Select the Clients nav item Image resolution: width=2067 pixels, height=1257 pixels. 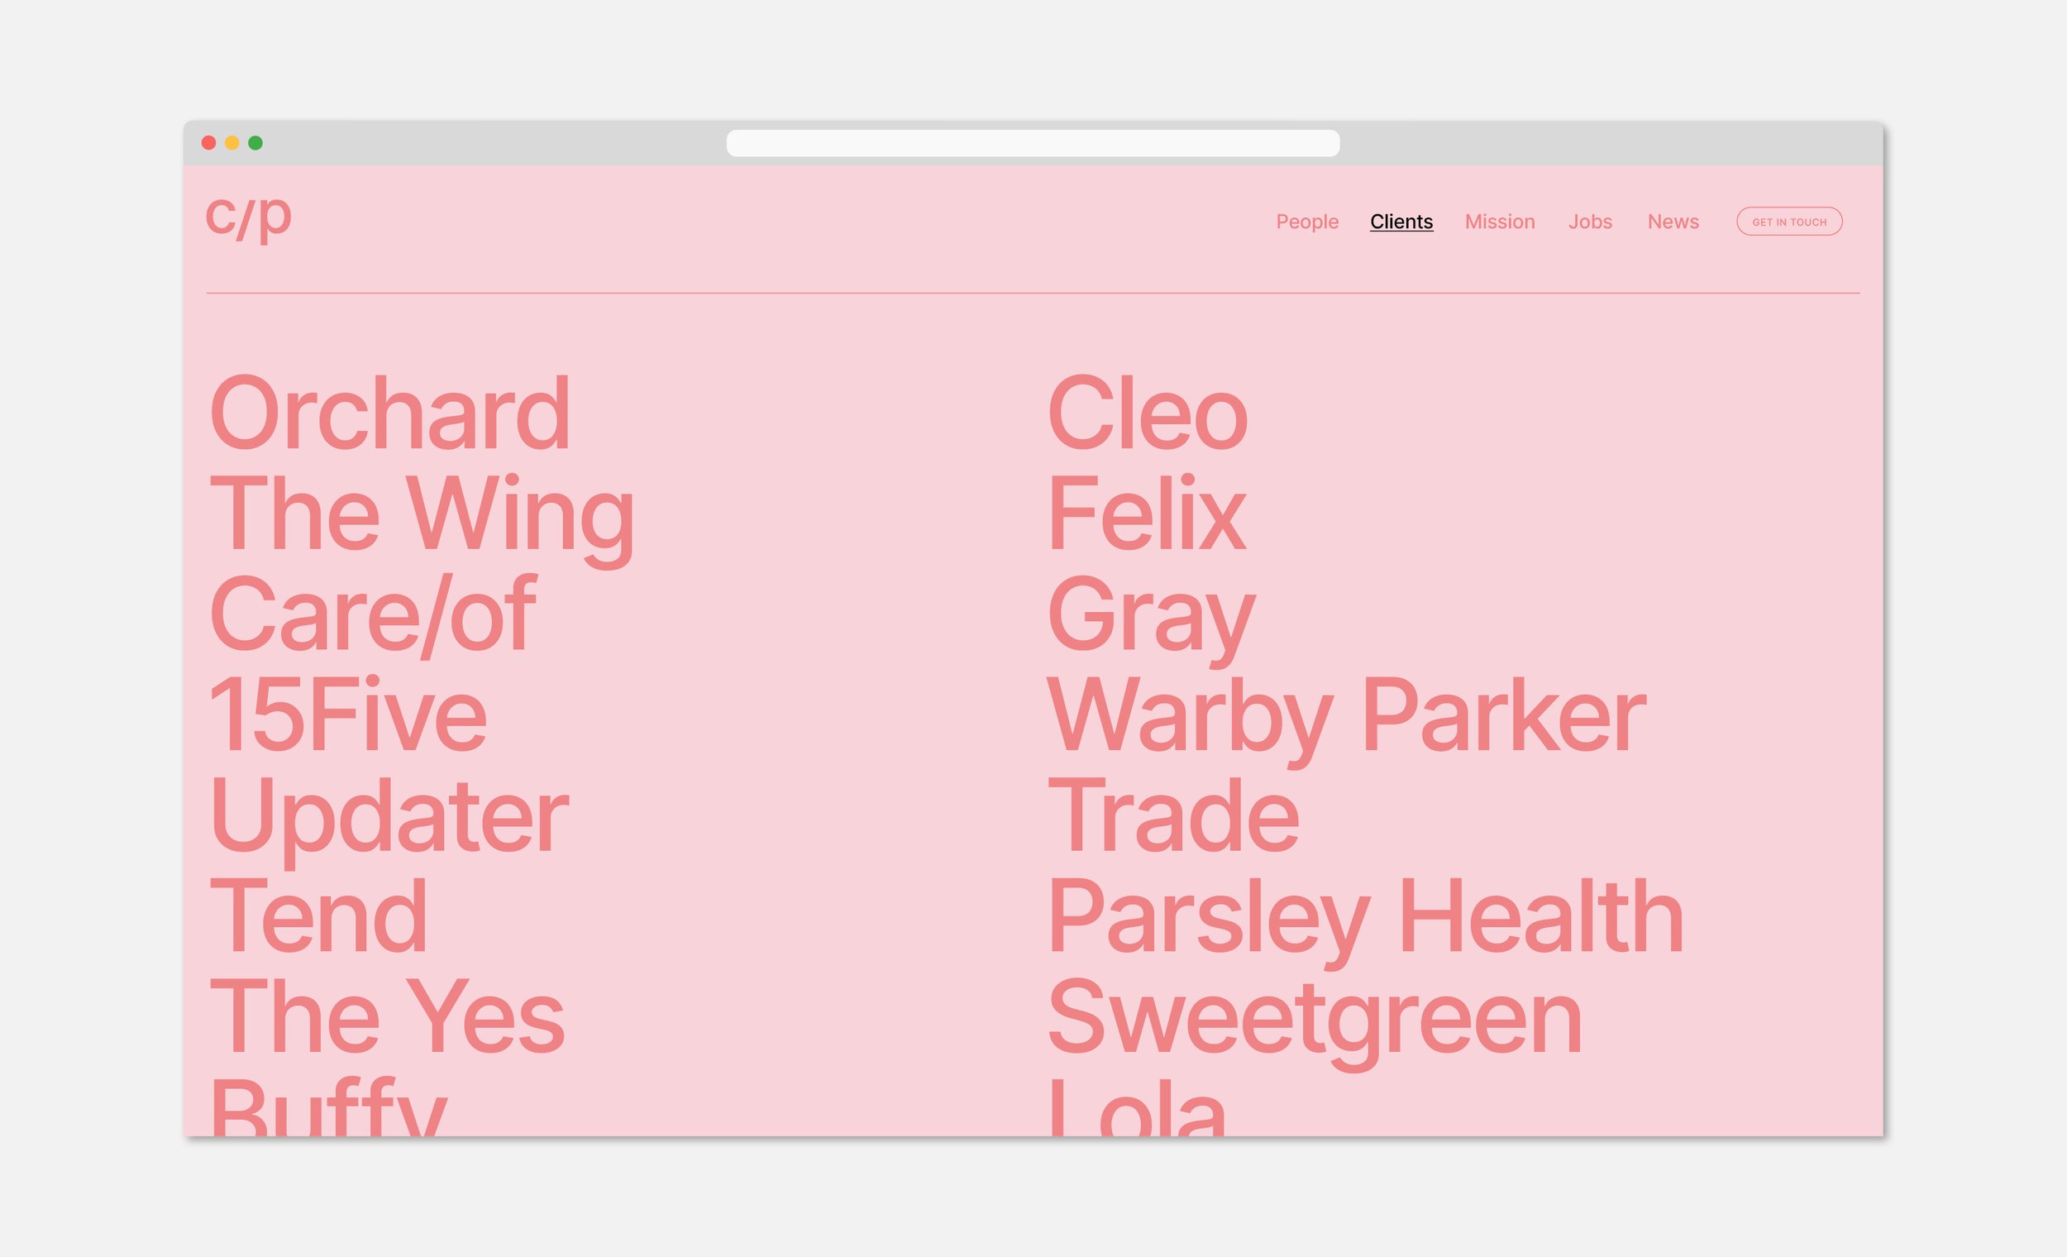tap(1401, 222)
